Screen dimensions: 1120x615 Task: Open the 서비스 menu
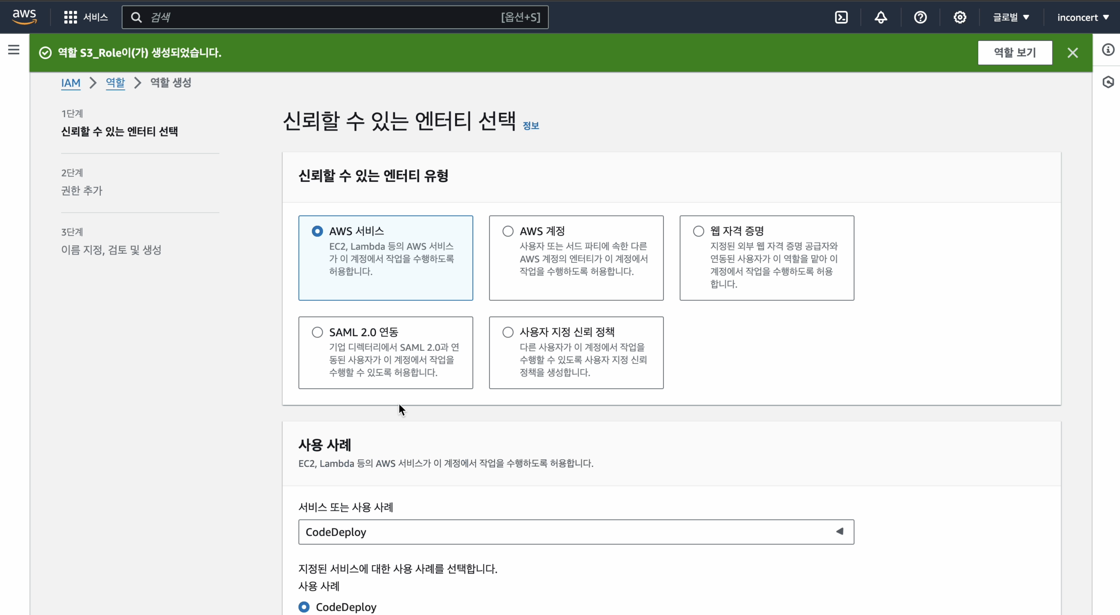[x=95, y=17]
